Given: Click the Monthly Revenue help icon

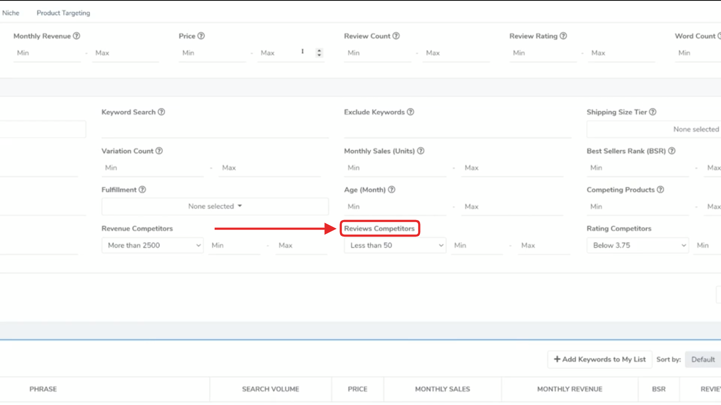Looking at the screenshot, I should (77, 36).
